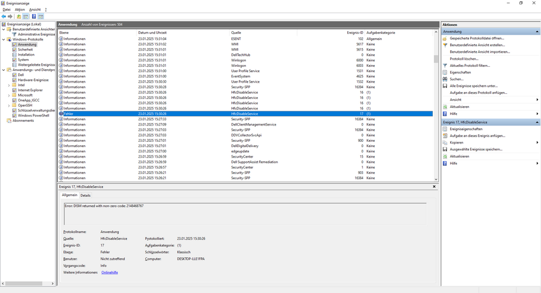Click Alle Ereignisse speichern unter action
541x293 pixels.
[473, 86]
